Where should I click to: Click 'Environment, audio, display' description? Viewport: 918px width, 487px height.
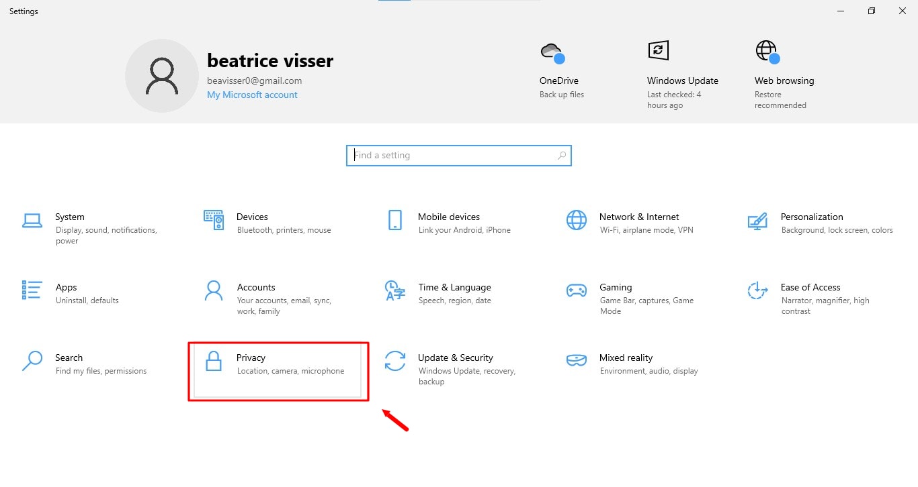pyautogui.click(x=649, y=371)
